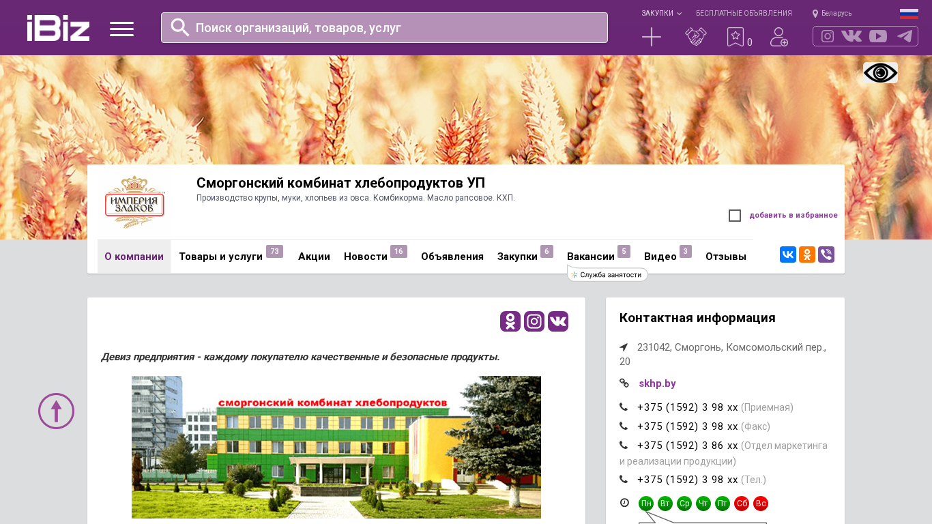Click the company building photo
This screenshot has height=524, width=932.
336,447
